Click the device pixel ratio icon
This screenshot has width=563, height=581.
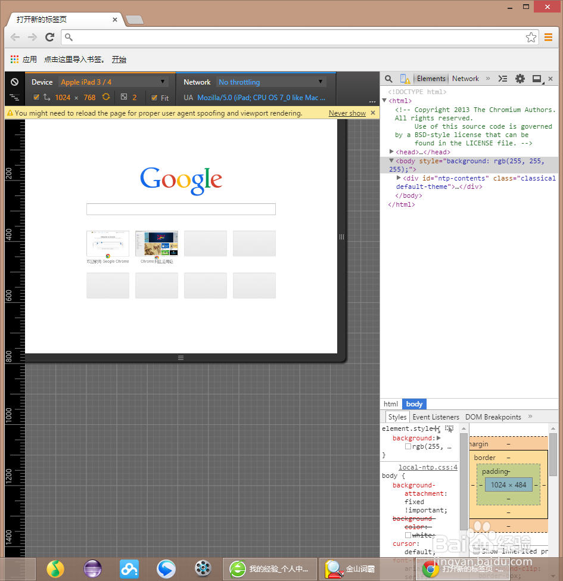click(124, 97)
